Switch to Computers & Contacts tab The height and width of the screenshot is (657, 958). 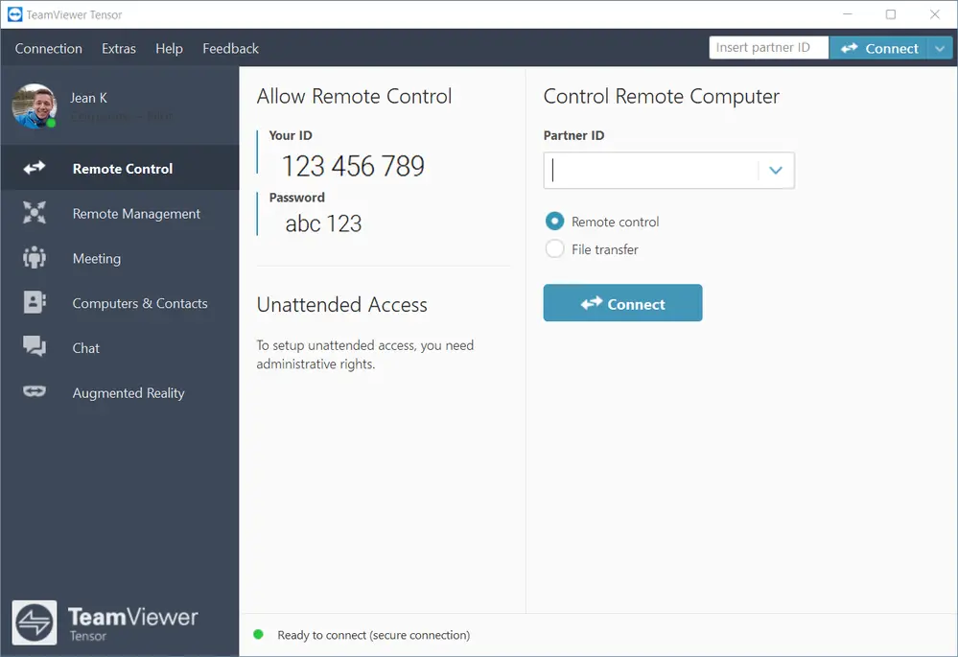(x=120, y=302)
